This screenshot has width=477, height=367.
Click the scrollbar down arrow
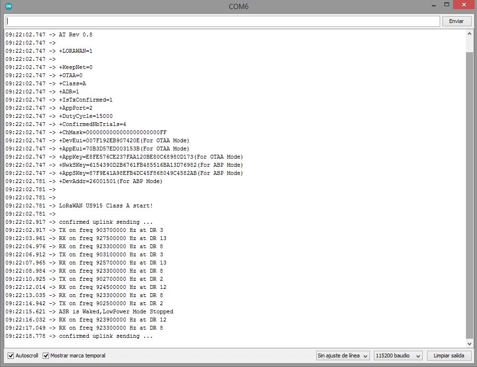pos(469,344)
